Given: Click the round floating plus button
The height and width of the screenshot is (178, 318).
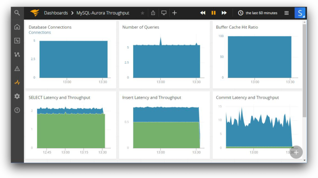Looking at the screenshot, I should 296,152.
